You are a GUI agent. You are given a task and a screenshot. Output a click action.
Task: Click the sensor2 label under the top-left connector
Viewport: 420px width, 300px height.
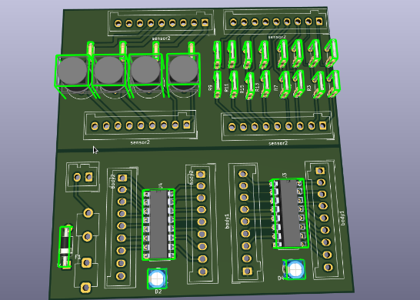(x=161, y=38)
